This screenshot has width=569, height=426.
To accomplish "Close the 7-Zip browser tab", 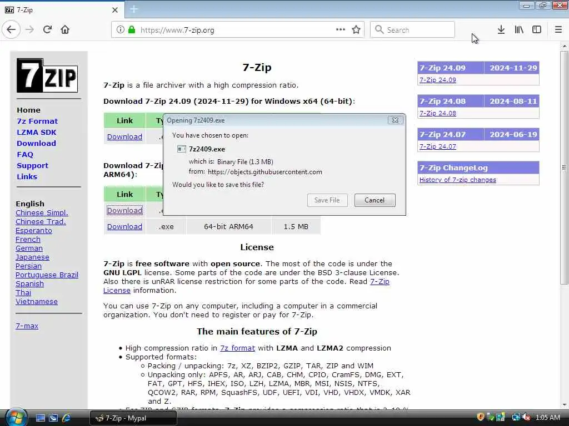I will 114,10.
